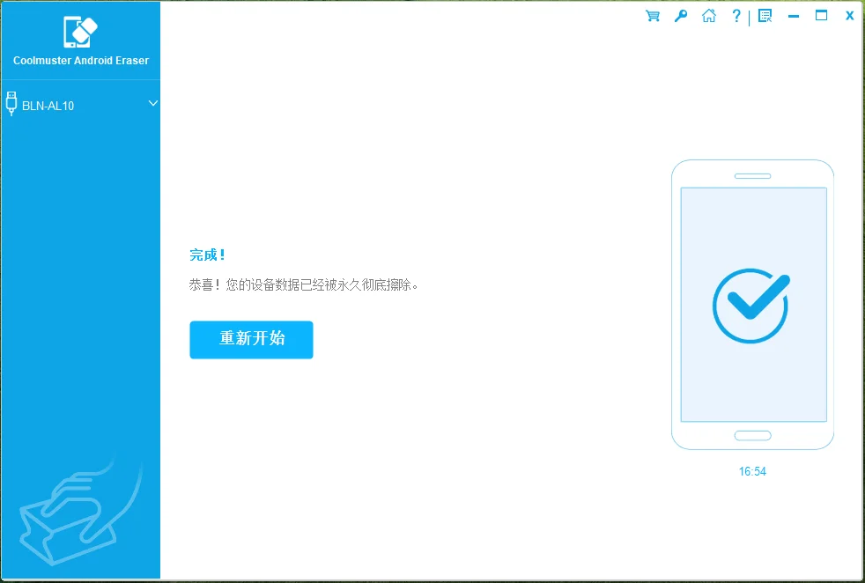
Task: Open help via the question mark icon
Action: click(736, 15)
